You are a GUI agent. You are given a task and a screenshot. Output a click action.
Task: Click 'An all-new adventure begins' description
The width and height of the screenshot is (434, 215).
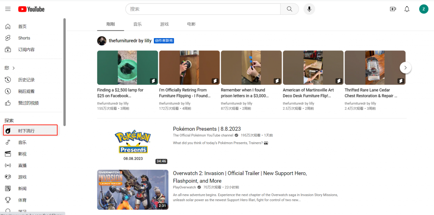(255, 197)
